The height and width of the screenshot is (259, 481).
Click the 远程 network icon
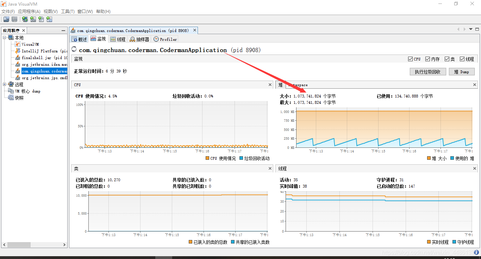point(11,84)
